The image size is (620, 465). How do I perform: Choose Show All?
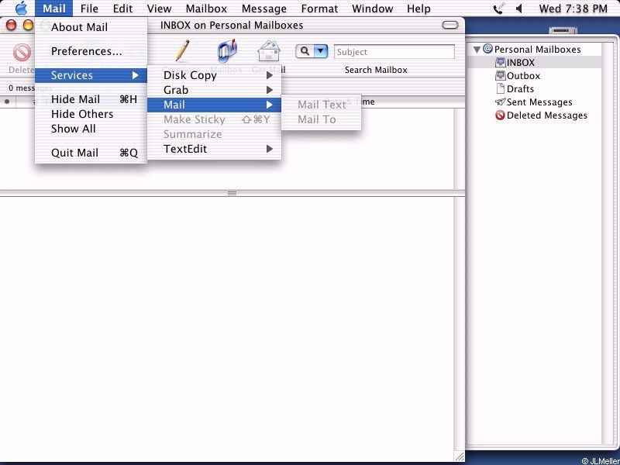point(91,129)
